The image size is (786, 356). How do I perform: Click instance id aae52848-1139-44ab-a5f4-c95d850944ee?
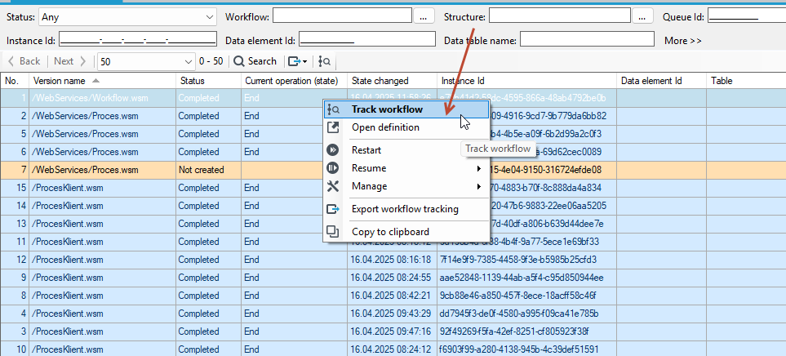522,278
